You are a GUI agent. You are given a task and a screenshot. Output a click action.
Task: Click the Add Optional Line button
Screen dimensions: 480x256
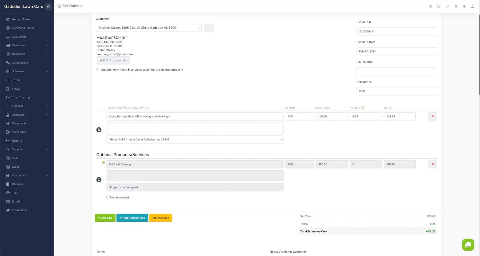132,218
